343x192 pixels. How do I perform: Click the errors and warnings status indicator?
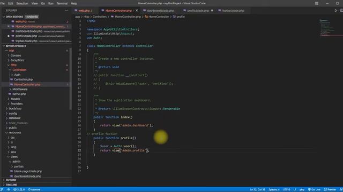[x=19, y=189]
